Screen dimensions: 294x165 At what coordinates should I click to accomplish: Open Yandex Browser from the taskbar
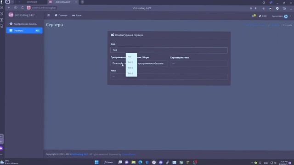tap(154, 162)
